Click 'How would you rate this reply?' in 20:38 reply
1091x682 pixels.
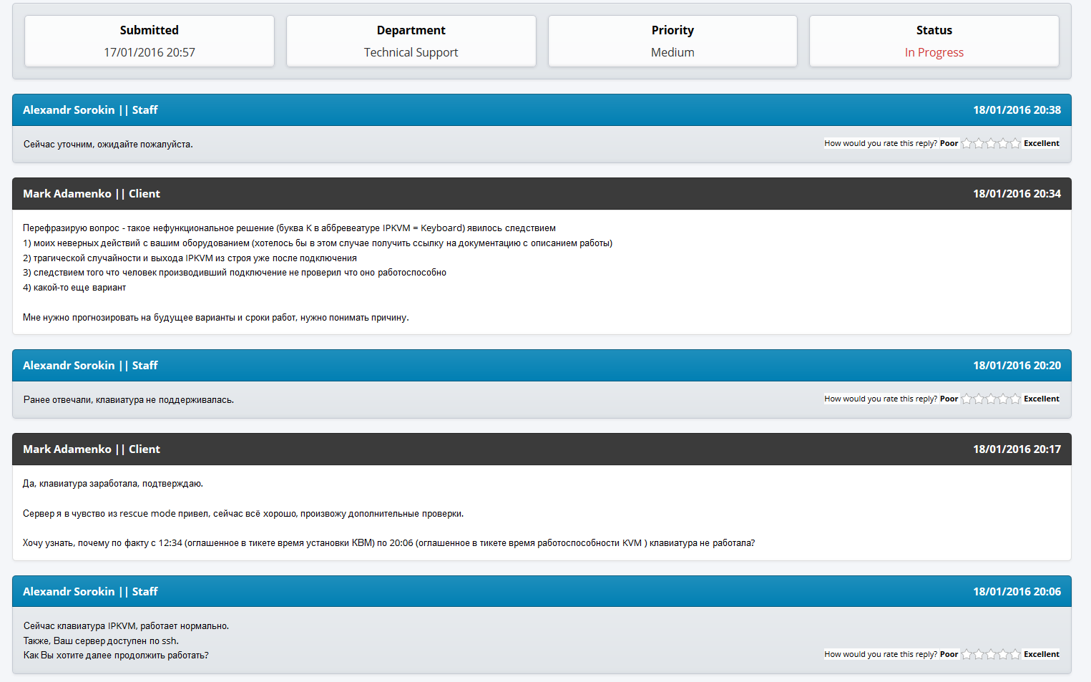tap(881, 143)
